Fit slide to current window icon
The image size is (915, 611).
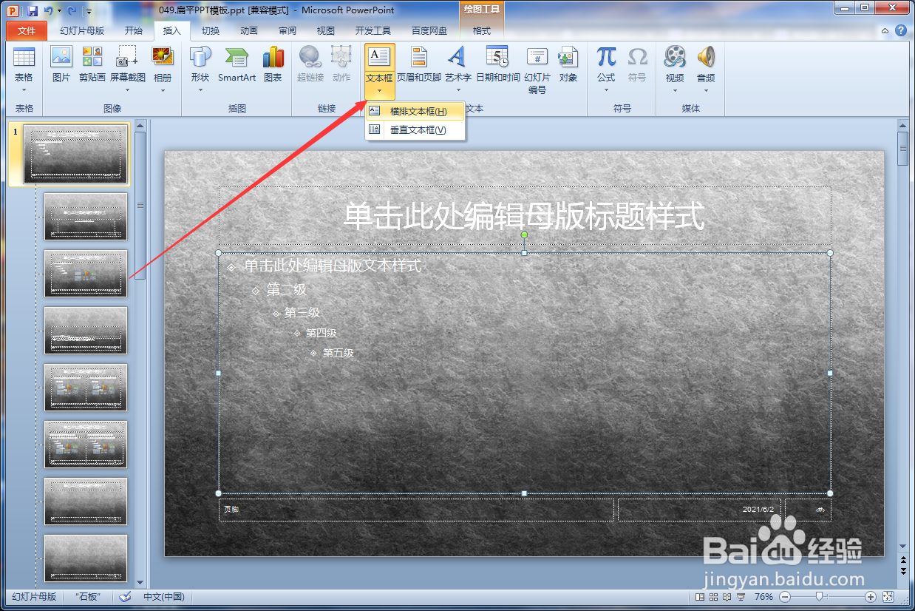tap(888, 596)
